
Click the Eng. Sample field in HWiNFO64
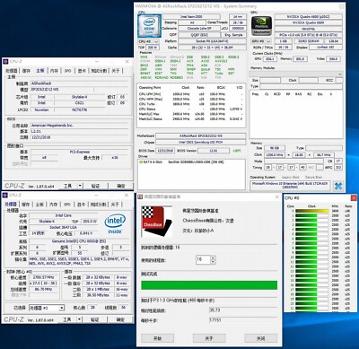point(233,35)
